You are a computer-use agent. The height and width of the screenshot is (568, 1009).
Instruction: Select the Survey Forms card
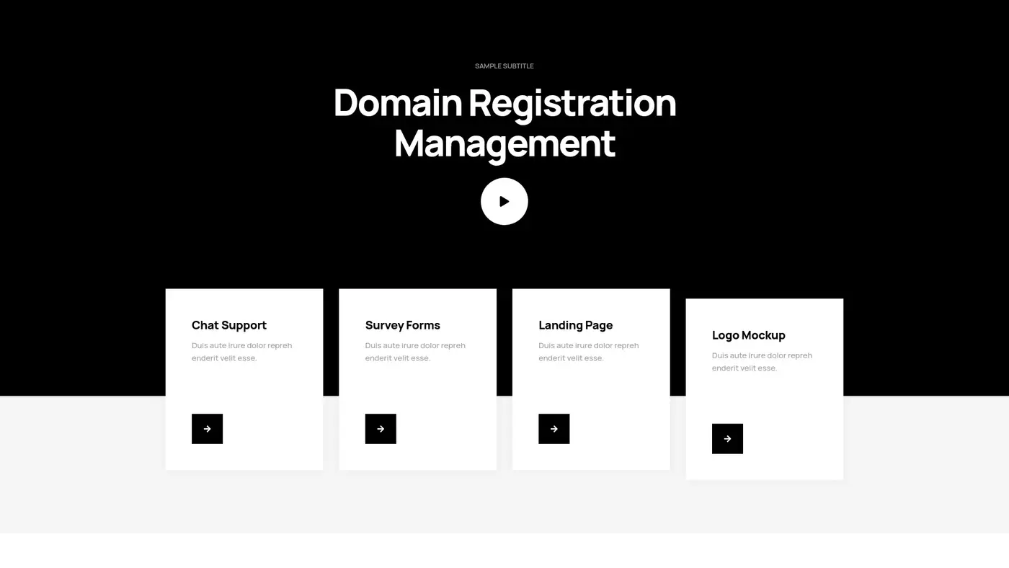(x=417, y=378)
